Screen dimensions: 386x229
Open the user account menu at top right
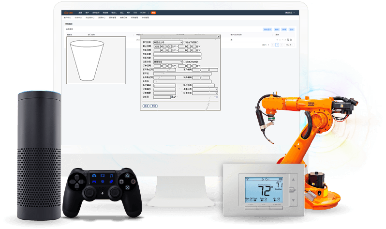[x=290, y=12]
